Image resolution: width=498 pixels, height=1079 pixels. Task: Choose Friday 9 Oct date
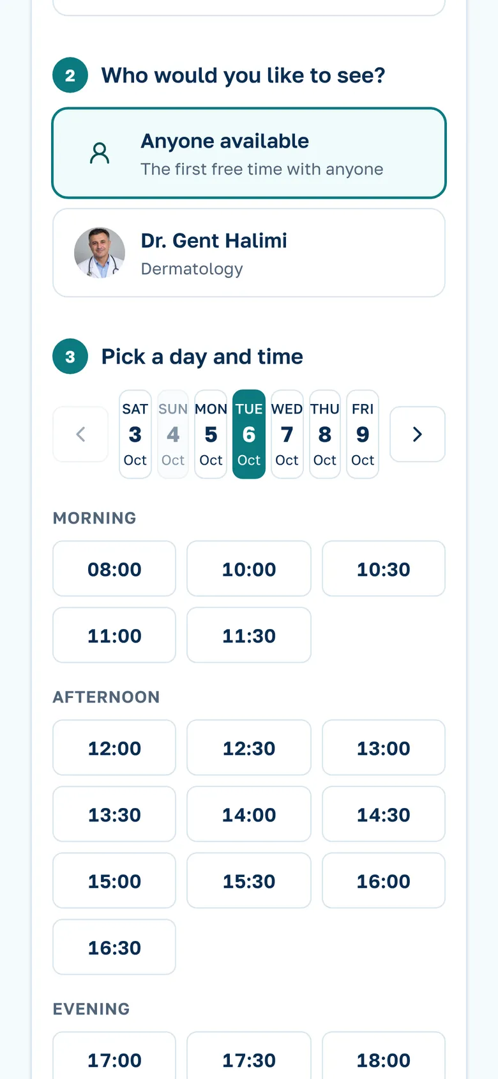pos(363,434)
